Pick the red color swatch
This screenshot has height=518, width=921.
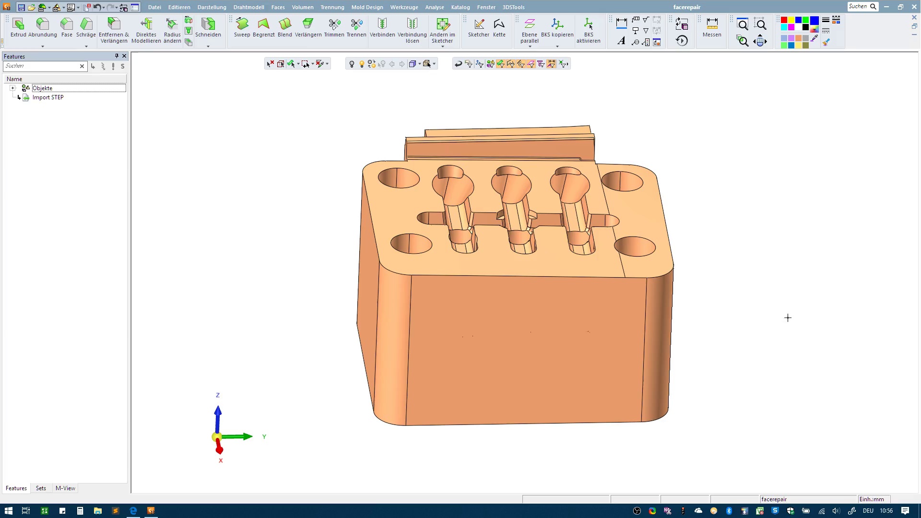(x=784, y=20)
